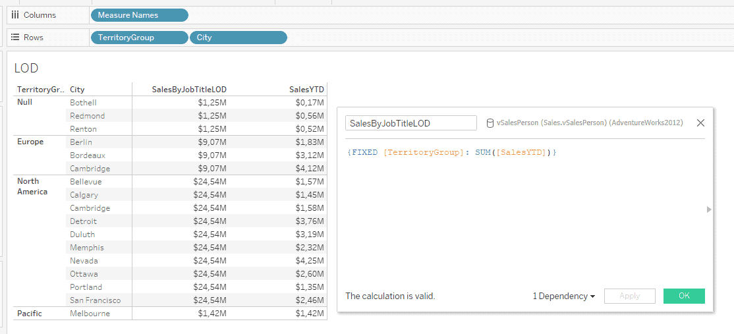Click the SalesByJobTitleLOD column header
This screenshot has height=334, width=734.
point(189,90)
